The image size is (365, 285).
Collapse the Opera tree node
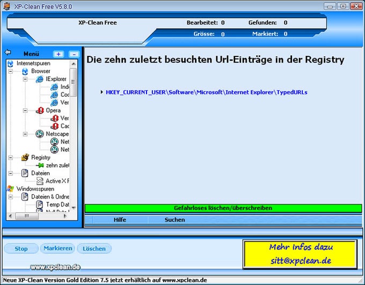pyautogui.click(x=25, y=111)
